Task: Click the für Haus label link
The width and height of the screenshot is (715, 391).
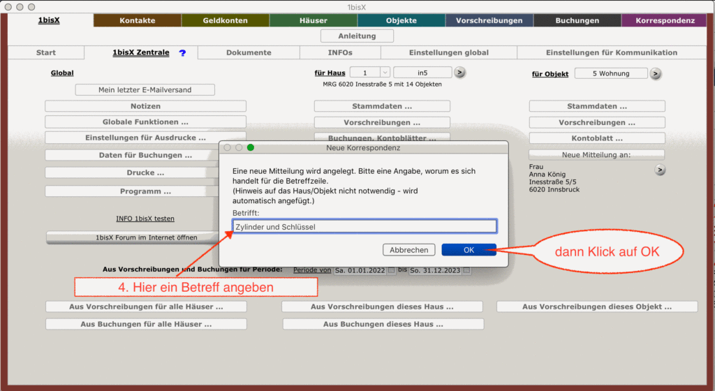Action: (x=330, y=73)
